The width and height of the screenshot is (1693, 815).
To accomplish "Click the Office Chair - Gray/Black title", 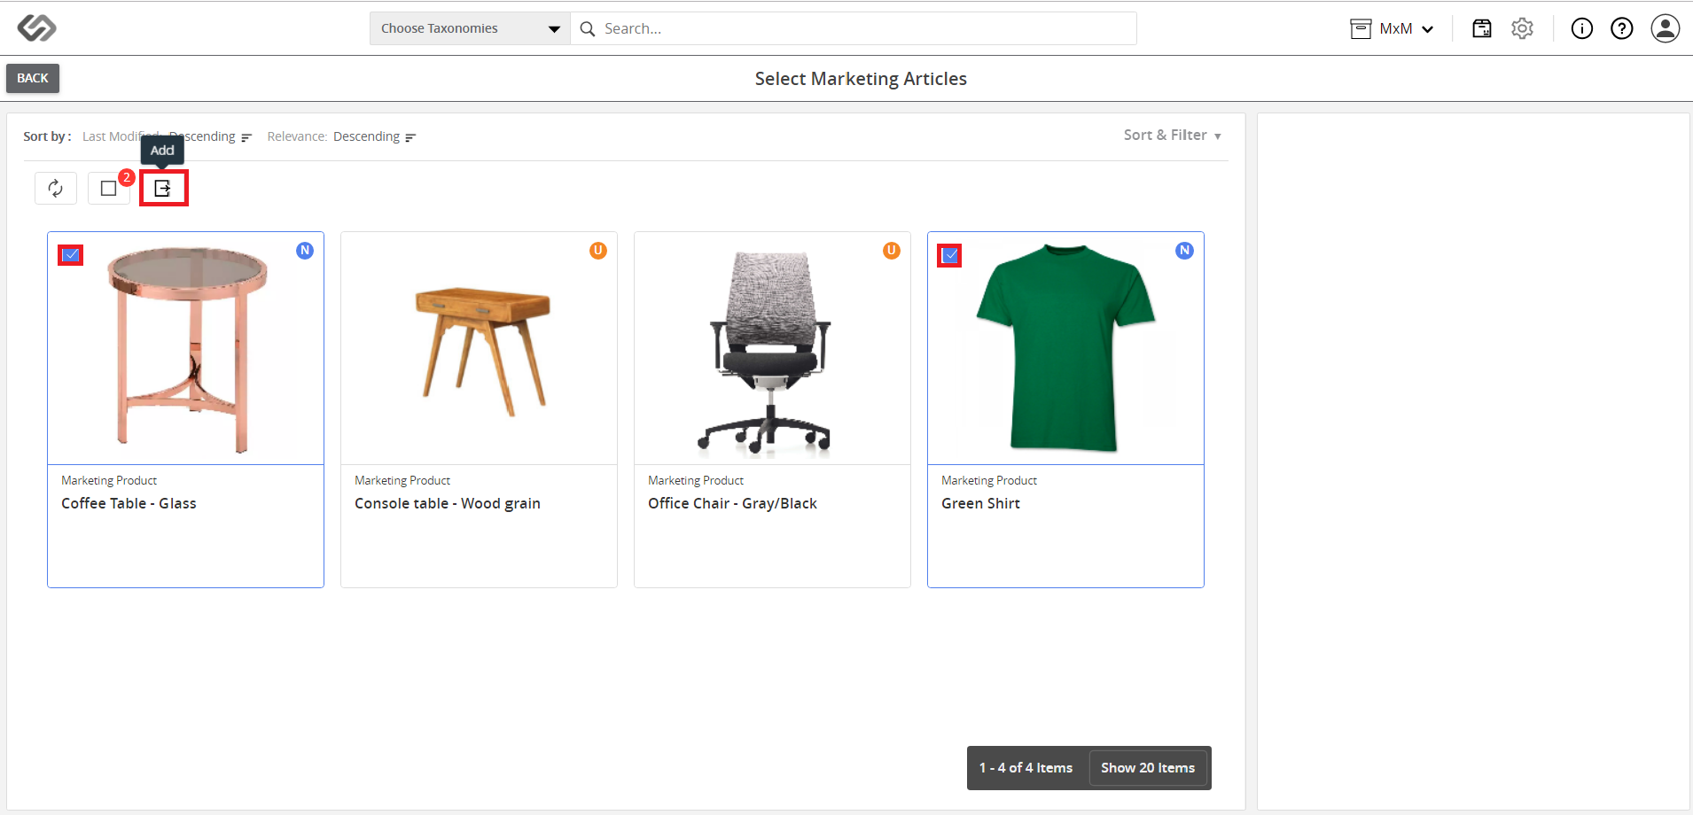I will pyautogui.click(x=732, y=503).
